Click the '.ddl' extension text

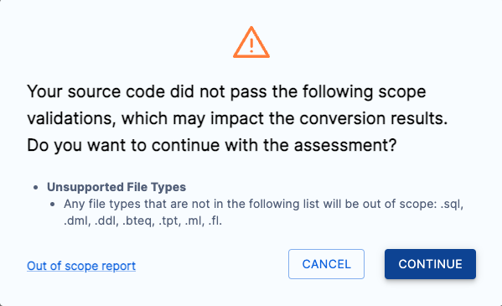pyautogui.click(x=106, y=221)
